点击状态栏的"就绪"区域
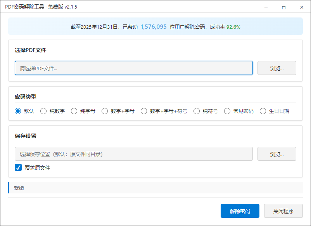The image size is (311, 226). (19, 188)
